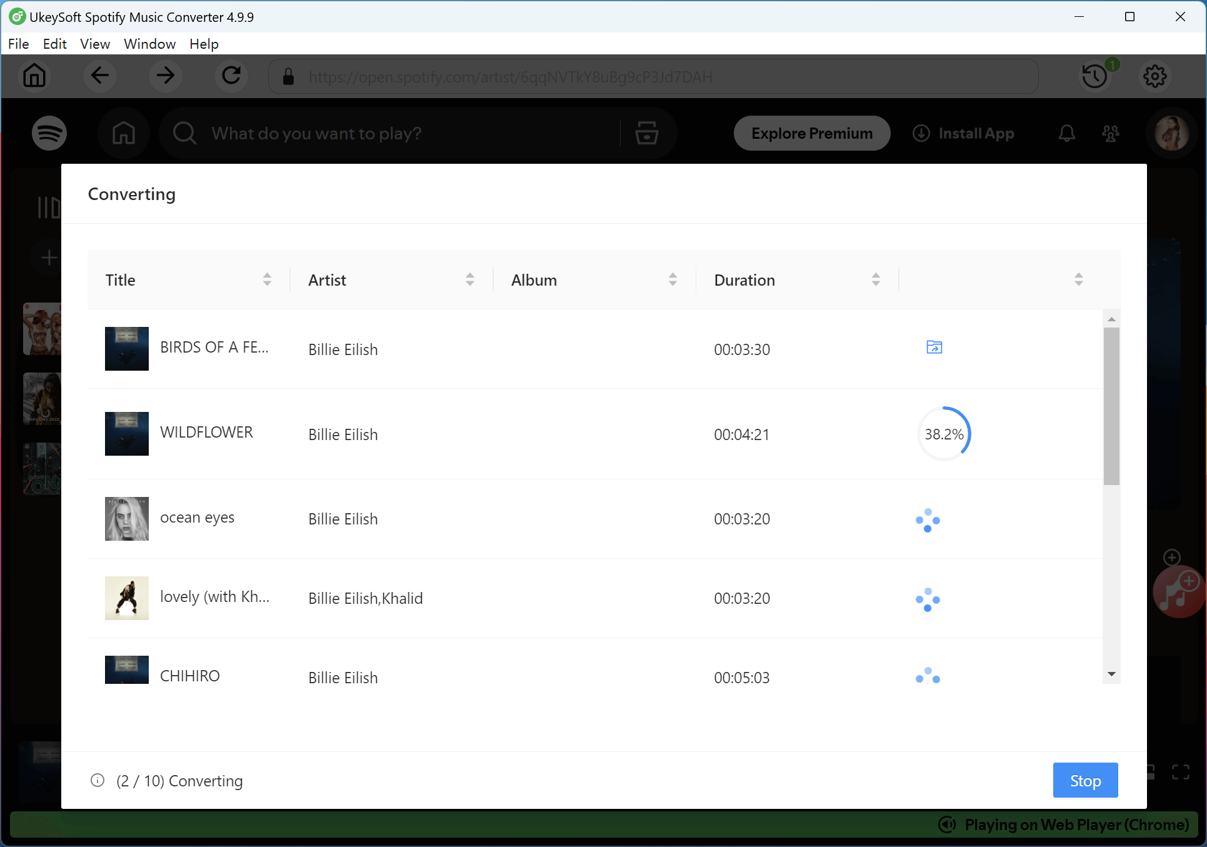Viewport: 1207px width, 847px height.
Task: Expand the Album column sort control
Action: click(673, 279)
